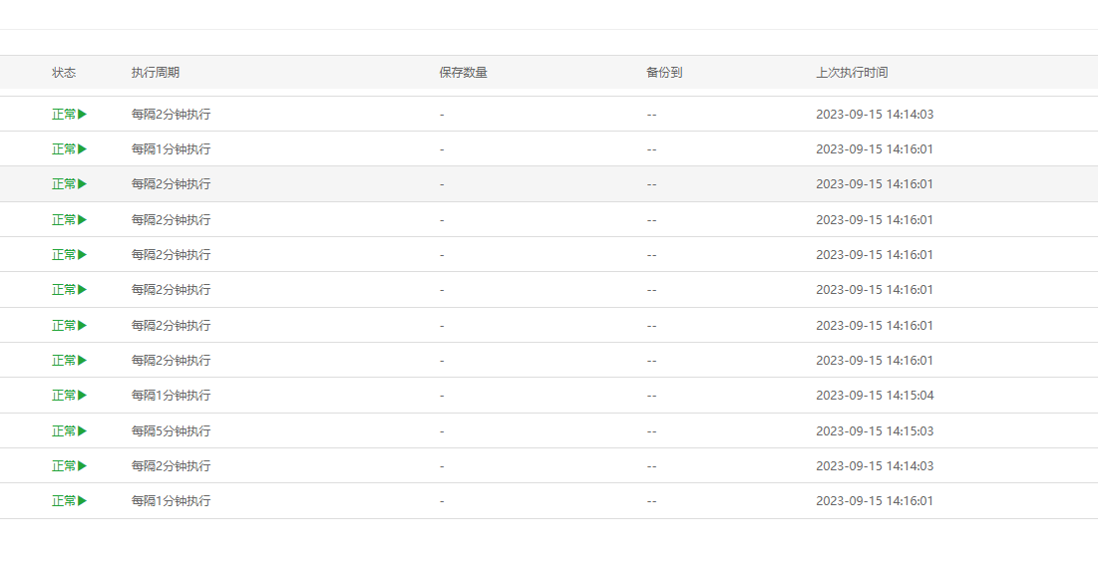The width and height of the screenshot is (1098, 562).
Task: Click the 保存数量 column header
Action: (464, 73)
